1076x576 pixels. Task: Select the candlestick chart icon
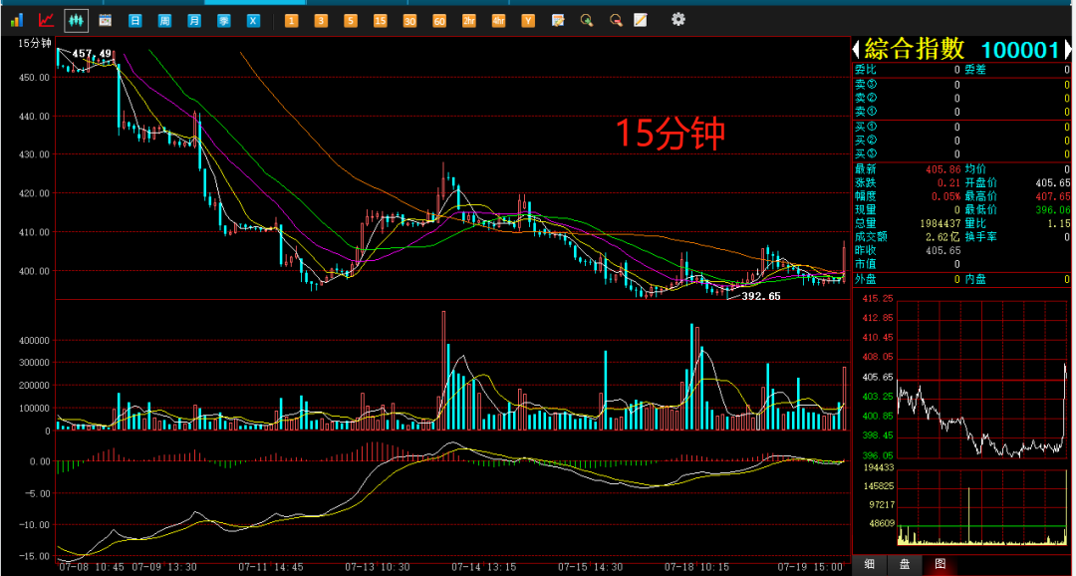pos(76,21)
